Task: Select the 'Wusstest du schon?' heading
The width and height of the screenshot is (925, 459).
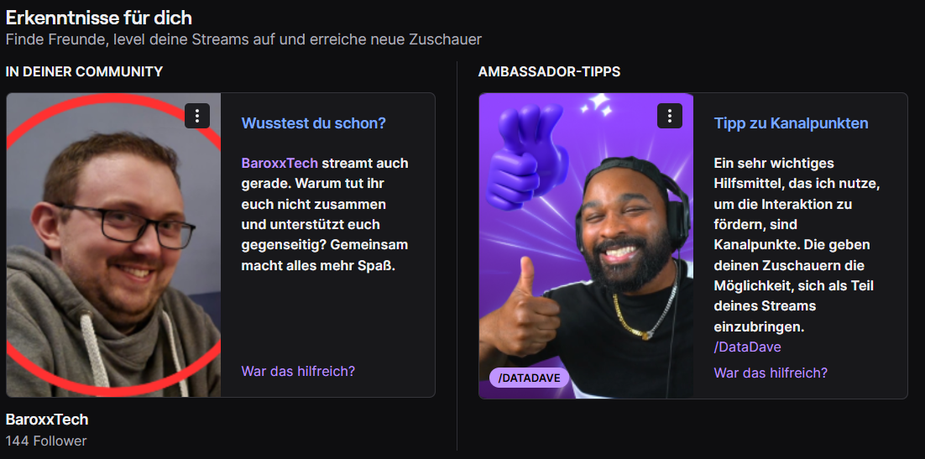Action: click(313, 123)
